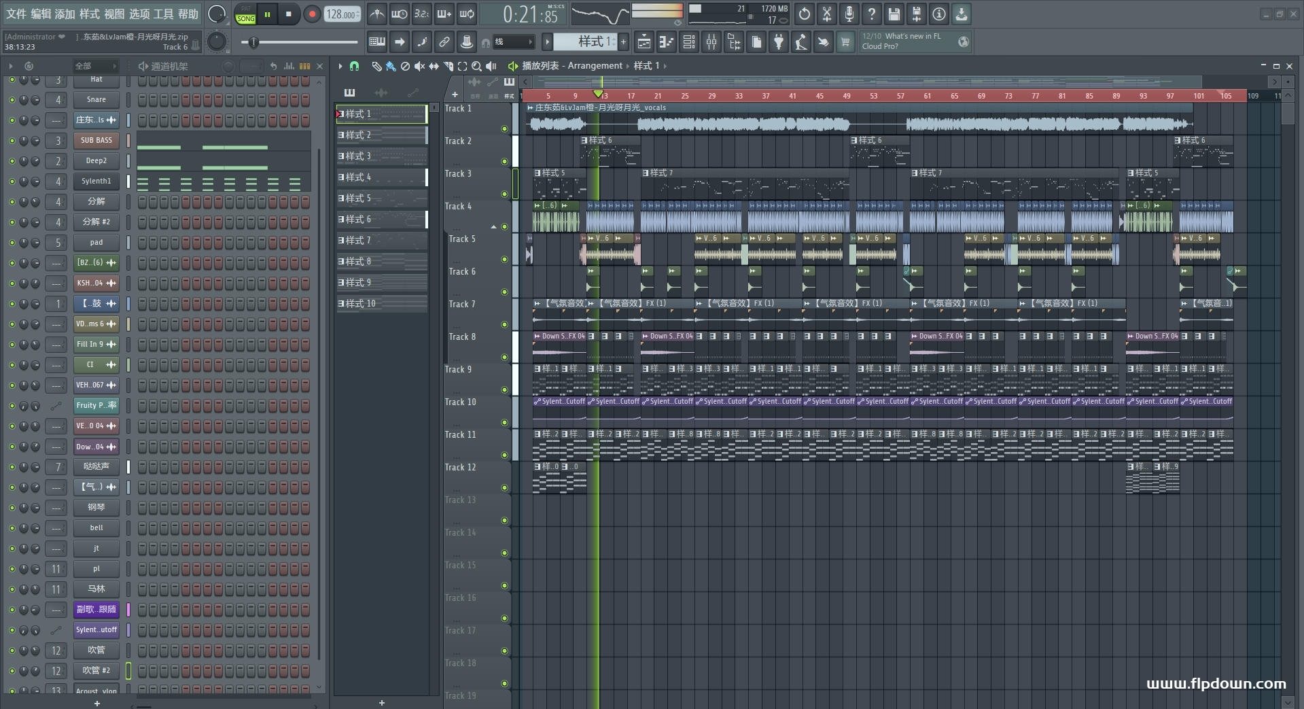Open the 工具 menu
Screen dimensions: 1304x709
point(163,14)
